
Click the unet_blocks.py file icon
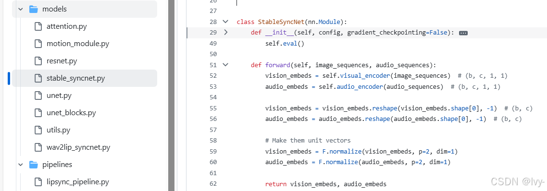(38, 113)
